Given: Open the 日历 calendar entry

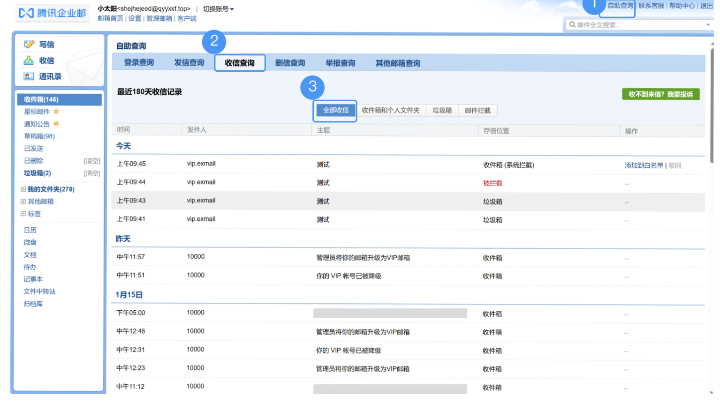Looking at the screenshot, I should pos(30,230).
